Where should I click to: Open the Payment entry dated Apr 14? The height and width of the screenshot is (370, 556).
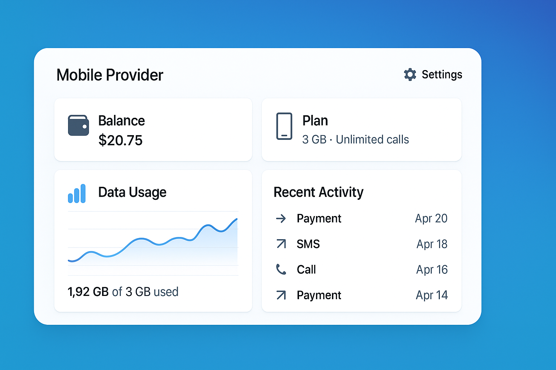362,295
